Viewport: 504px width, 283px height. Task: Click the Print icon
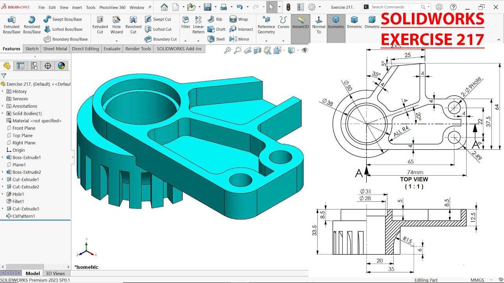224,7
